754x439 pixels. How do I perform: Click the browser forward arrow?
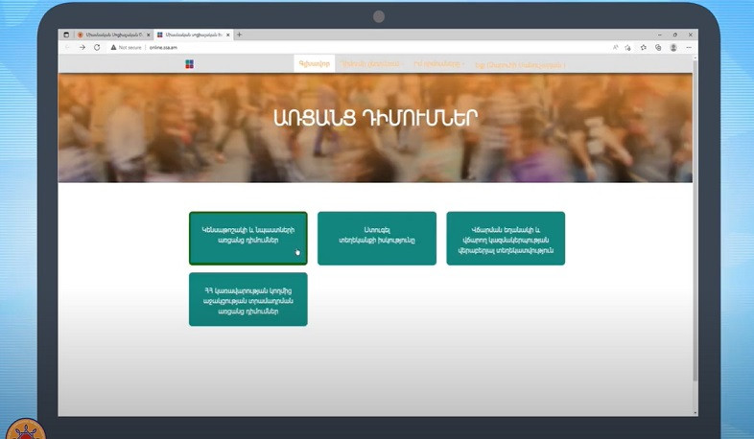tap(82, 48)
